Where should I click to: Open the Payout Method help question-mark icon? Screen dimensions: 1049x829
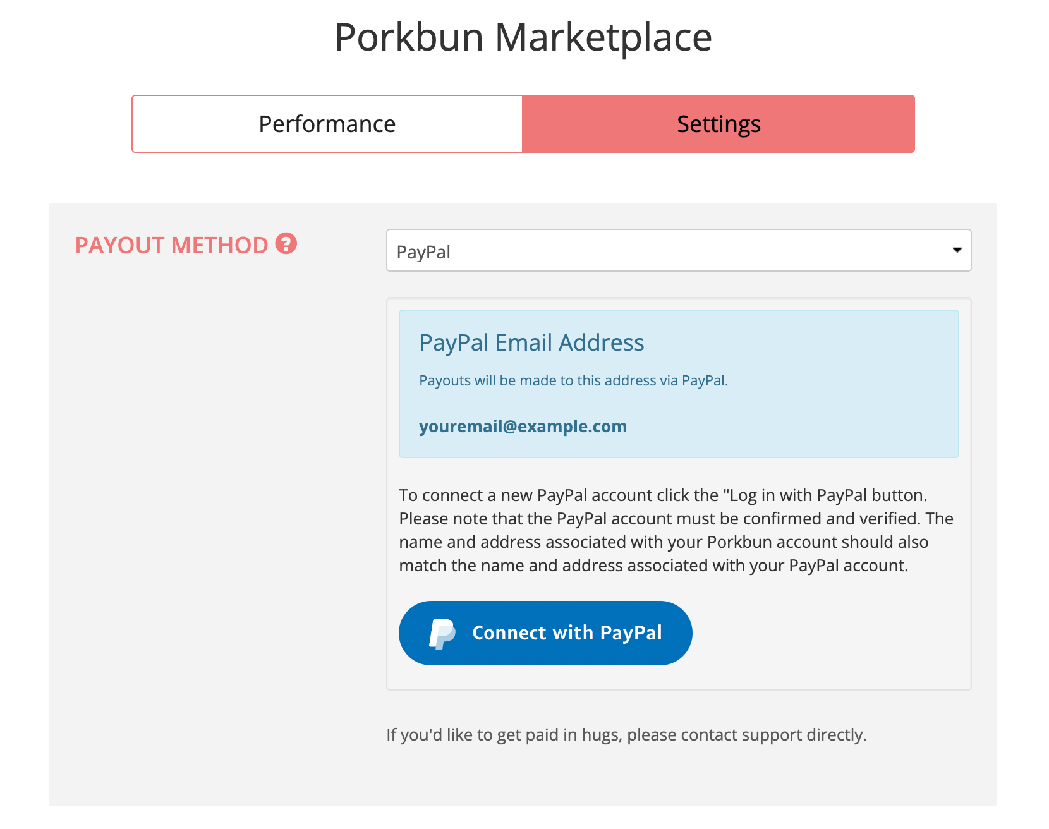[286, 243]
